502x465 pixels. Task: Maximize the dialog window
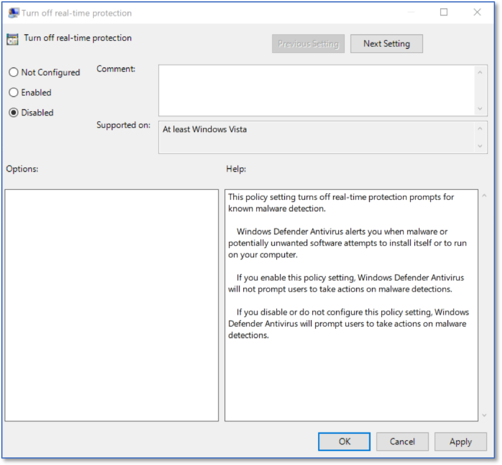click(444, 12)
